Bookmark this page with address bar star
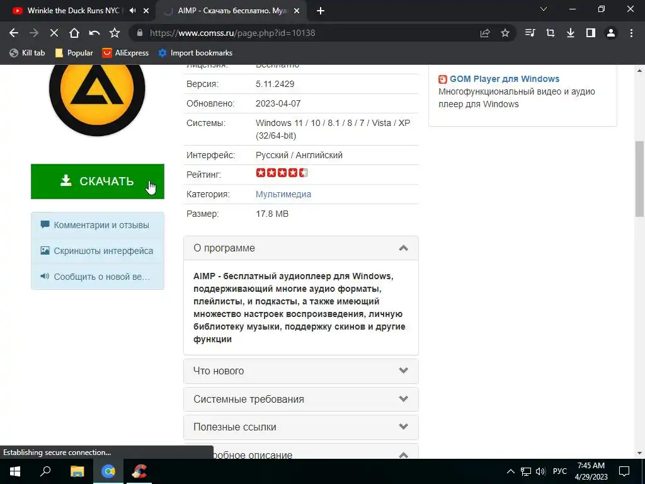Screen dimensions: 645x484 point(505,33)
